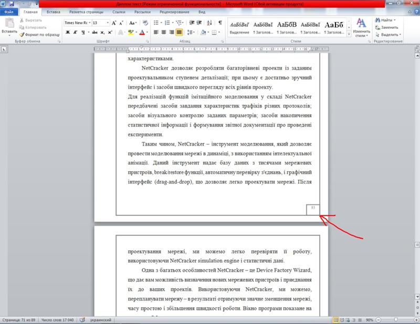The height and width of the screenshot is (324, 420).
Task: Click the shading paint bucket icon
Action: tap(204, 33)
